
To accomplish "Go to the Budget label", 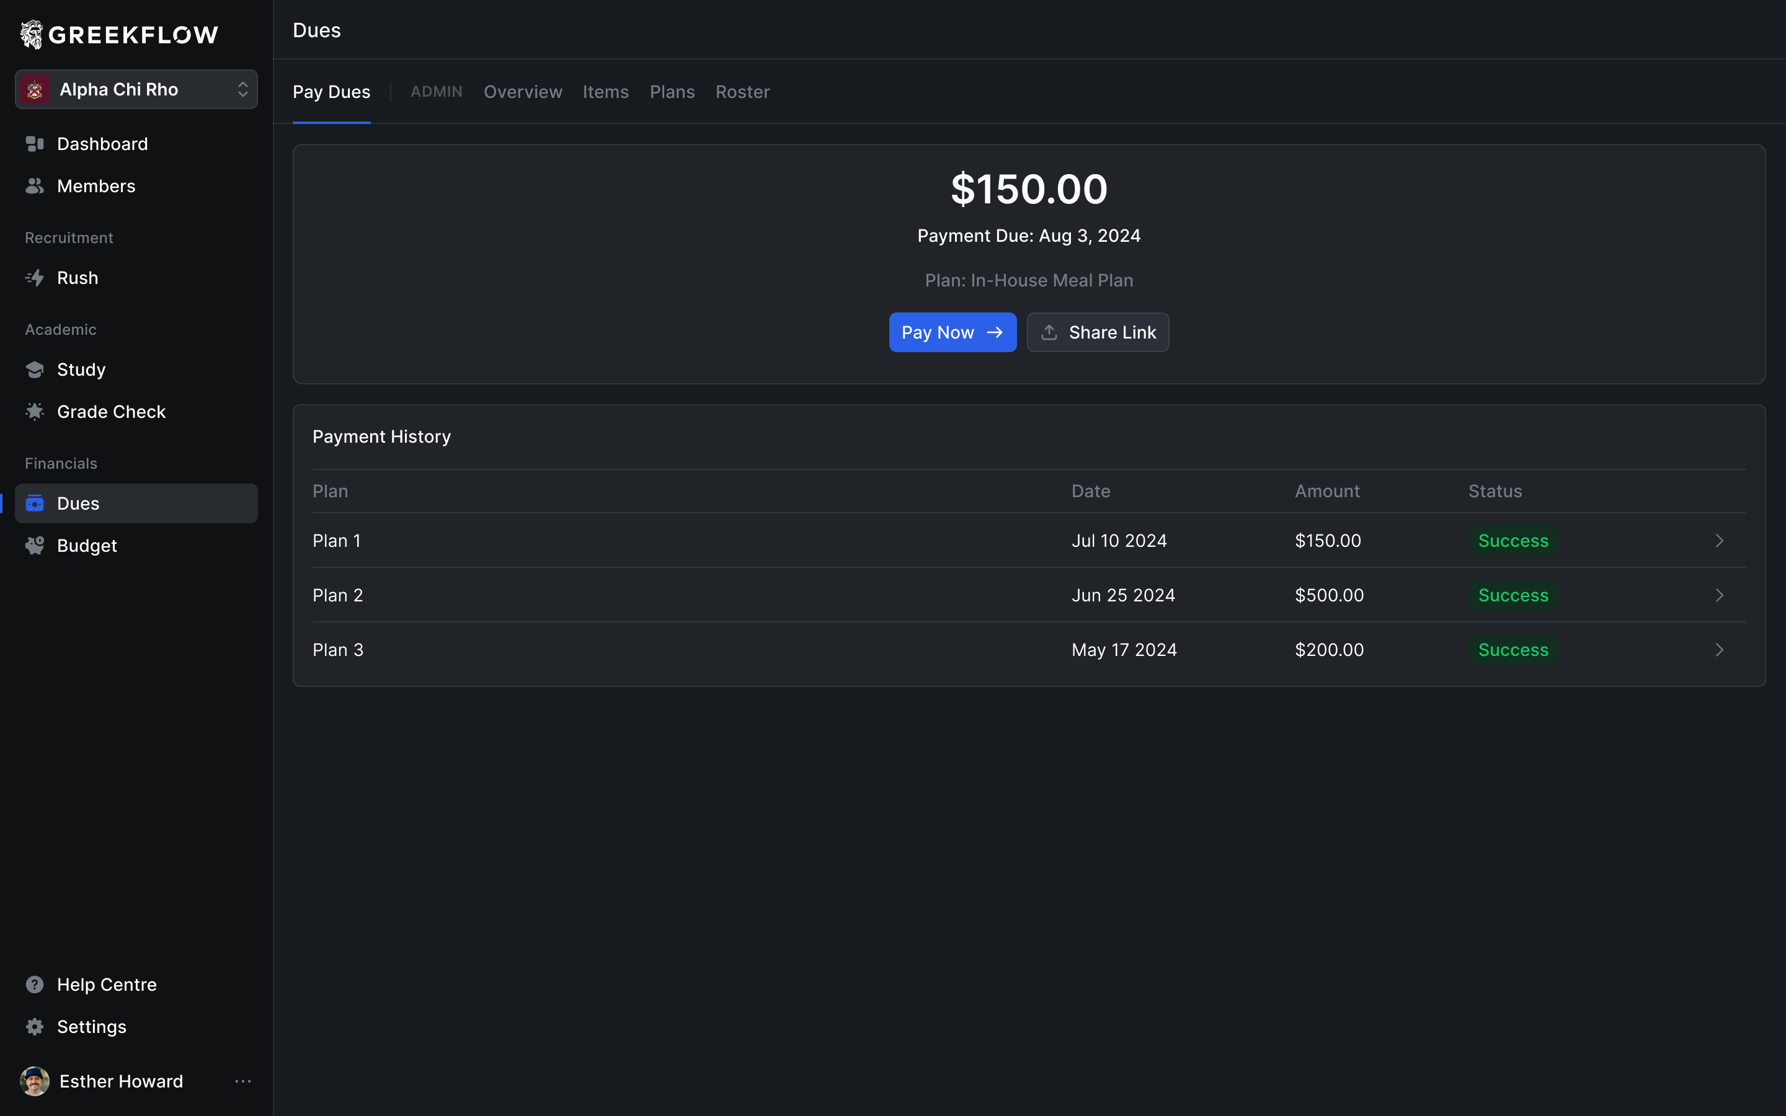I will pyautogui.click(x=87, y=546).
